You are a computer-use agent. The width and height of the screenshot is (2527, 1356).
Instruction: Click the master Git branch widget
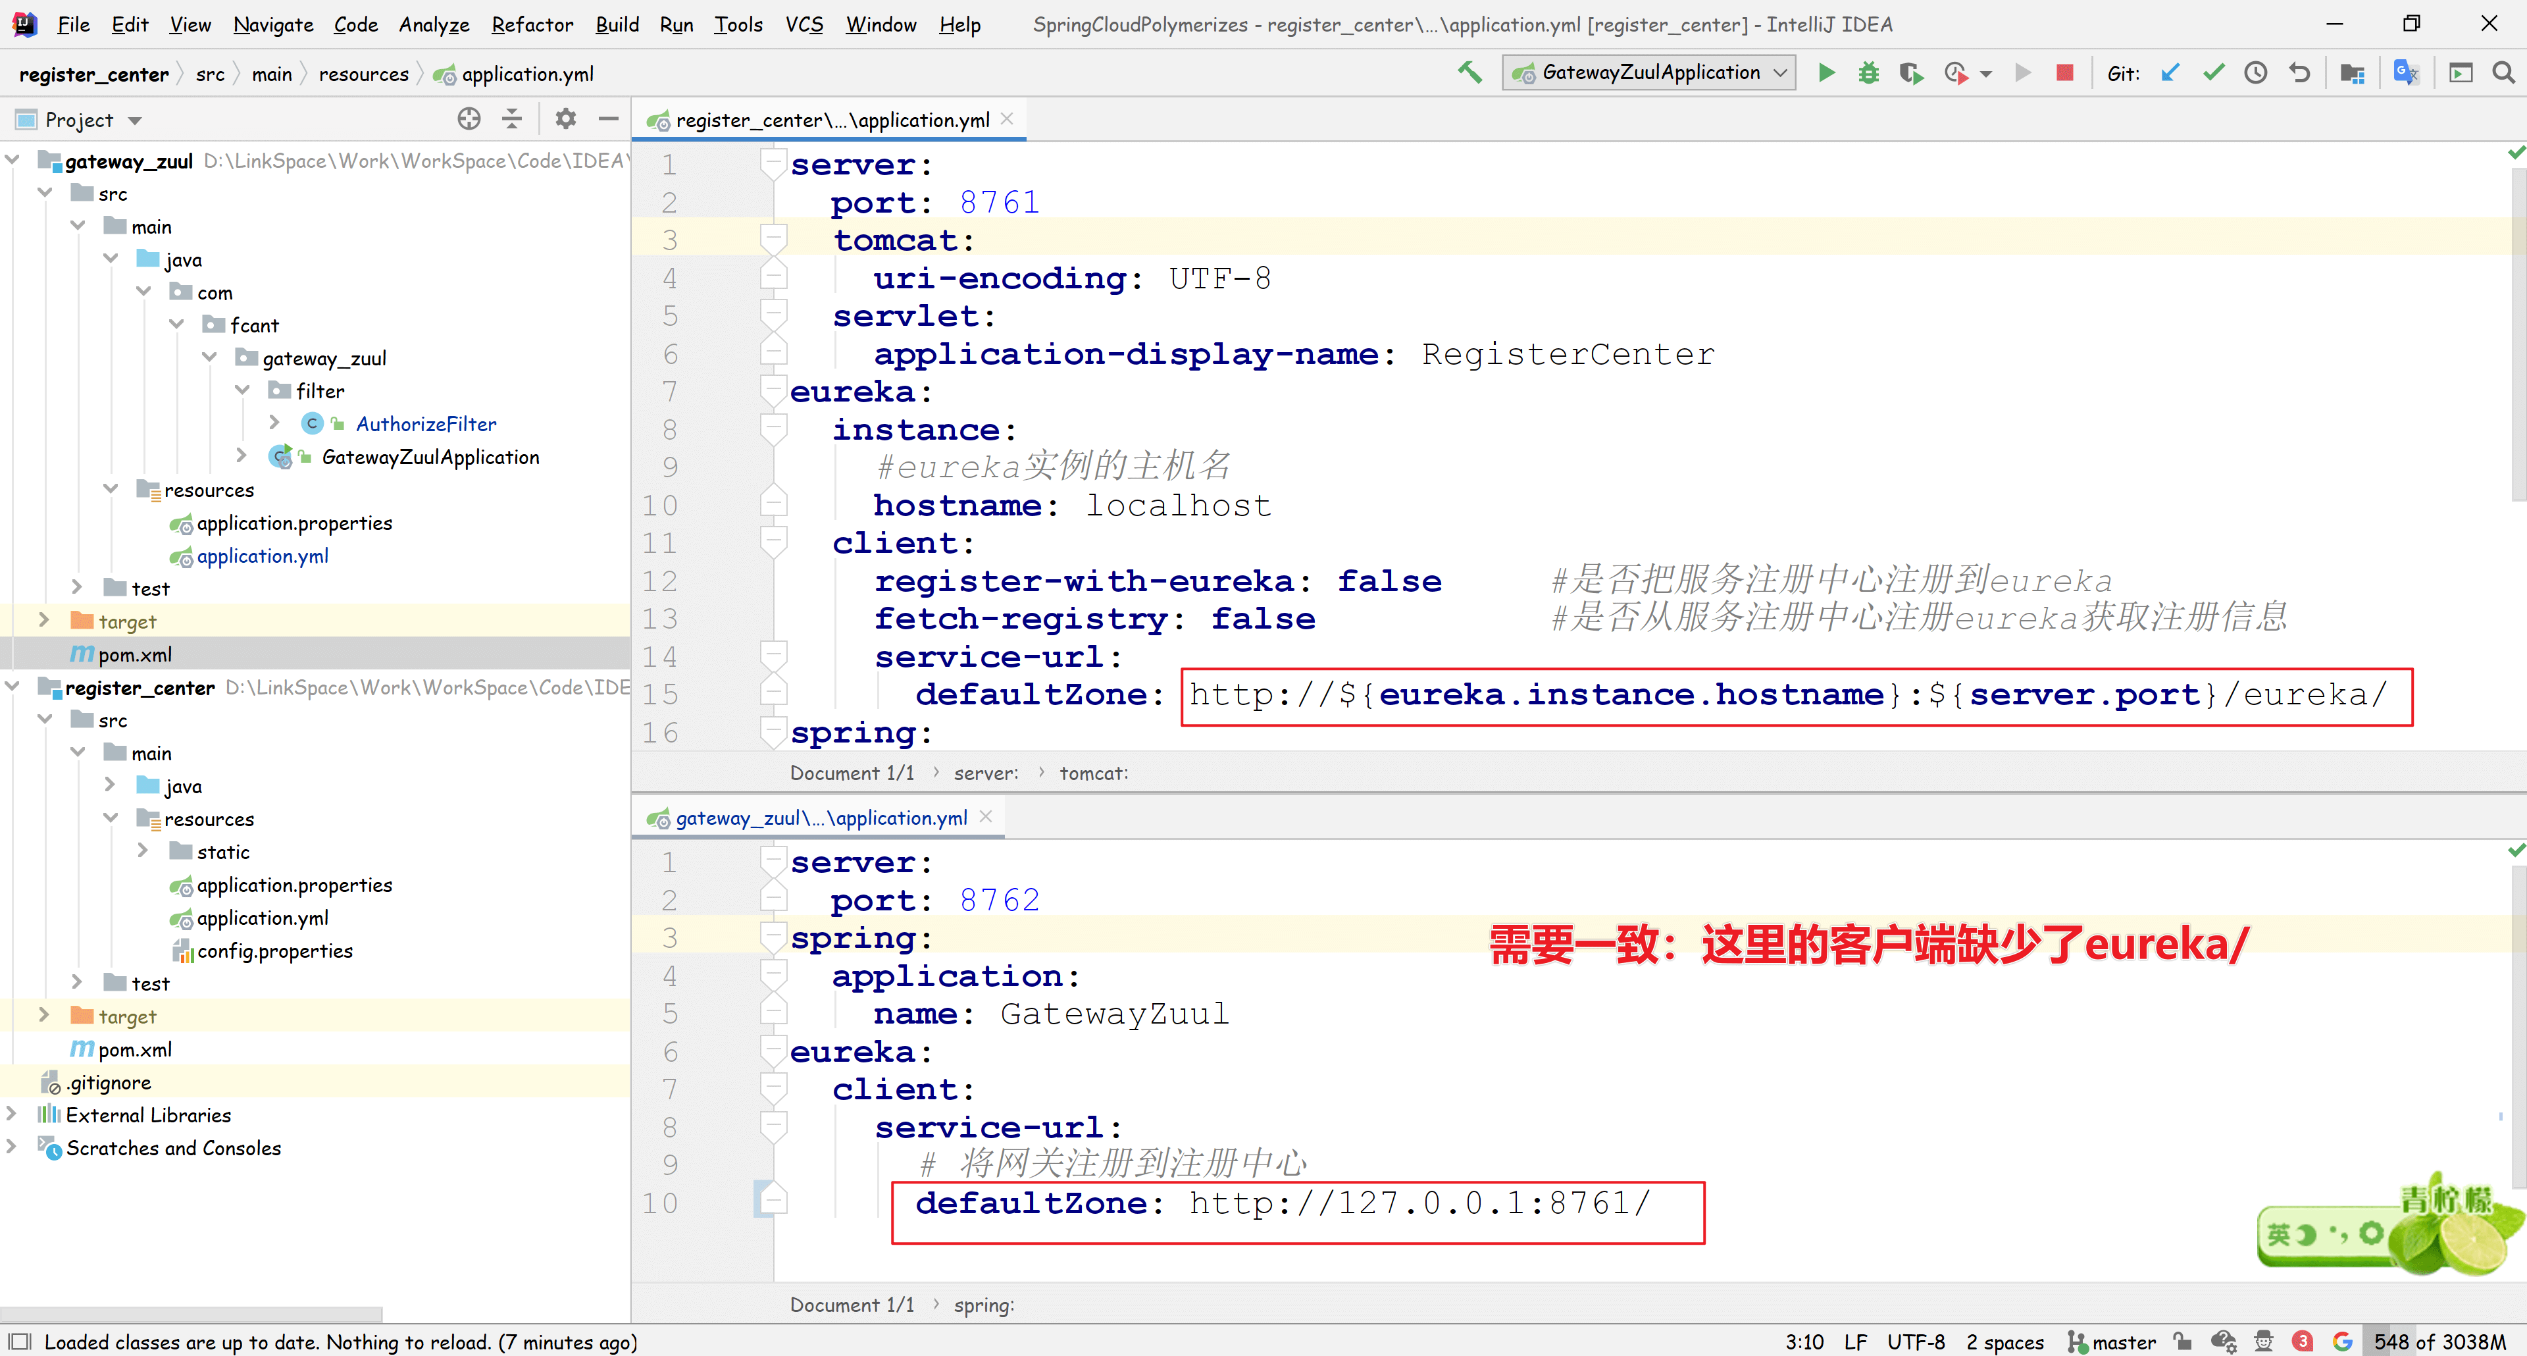click(2112, 1342)
